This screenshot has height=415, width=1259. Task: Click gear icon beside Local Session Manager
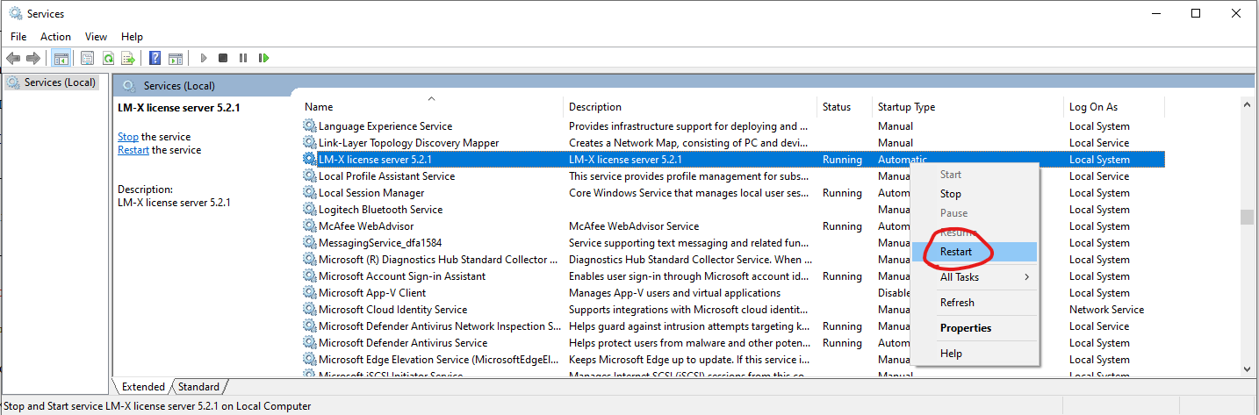(x=309, y=193)
